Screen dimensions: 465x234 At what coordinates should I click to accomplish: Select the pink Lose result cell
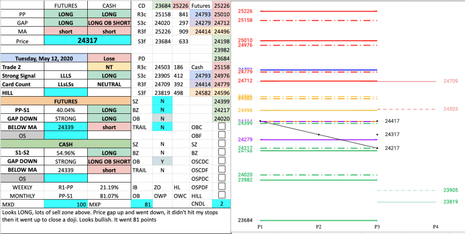tap(109, 58)
